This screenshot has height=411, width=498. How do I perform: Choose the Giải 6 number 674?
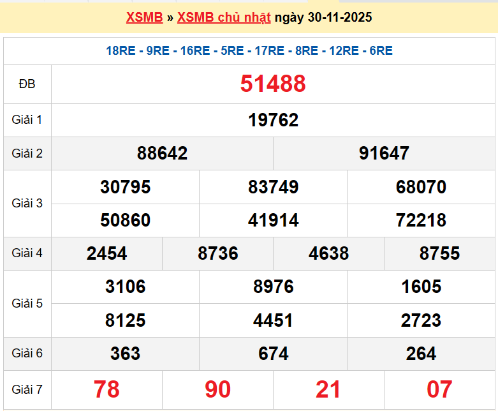(273, 354)
